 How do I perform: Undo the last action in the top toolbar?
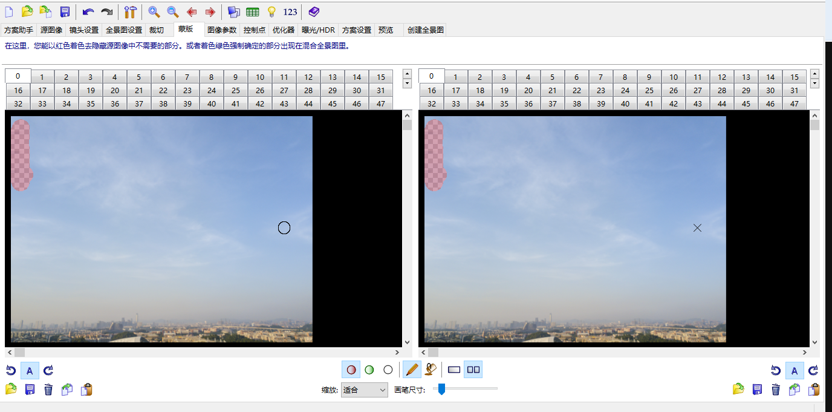pyautogui.click(x=88, y=11)
